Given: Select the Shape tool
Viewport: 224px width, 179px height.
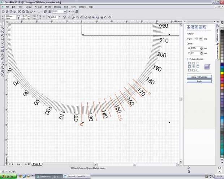Looking at the screenshot, I should click(x=2, y=27).
